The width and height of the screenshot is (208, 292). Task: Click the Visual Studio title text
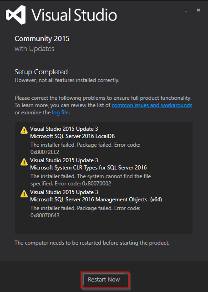click(x=74, y=15)
